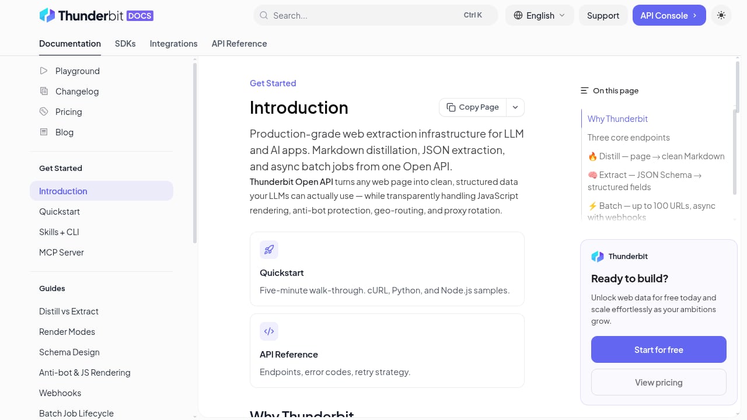Open Batch Job Lifecycle guide
The width and height of the screenshot is (747, 420).
pyautogui.click(x=102, y=413)
